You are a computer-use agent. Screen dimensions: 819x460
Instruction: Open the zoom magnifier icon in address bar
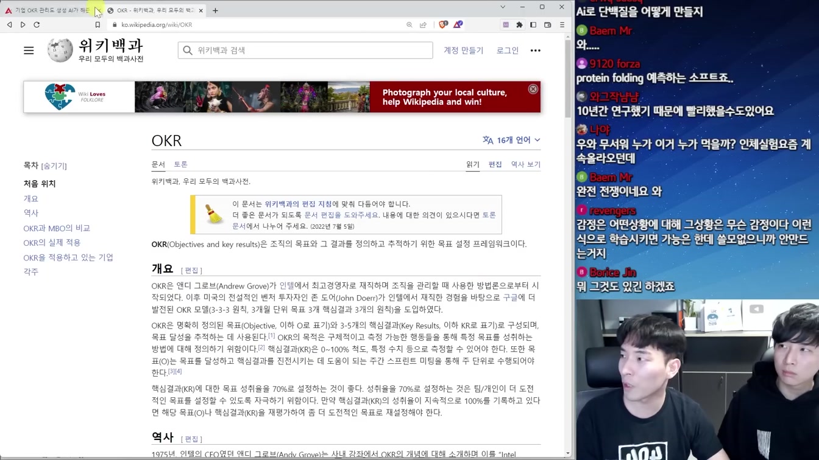[409, 25]
